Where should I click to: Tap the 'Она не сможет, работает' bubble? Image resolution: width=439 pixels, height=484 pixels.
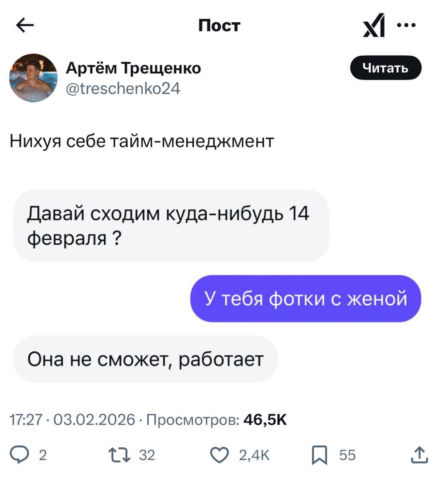tap(145, 359)
